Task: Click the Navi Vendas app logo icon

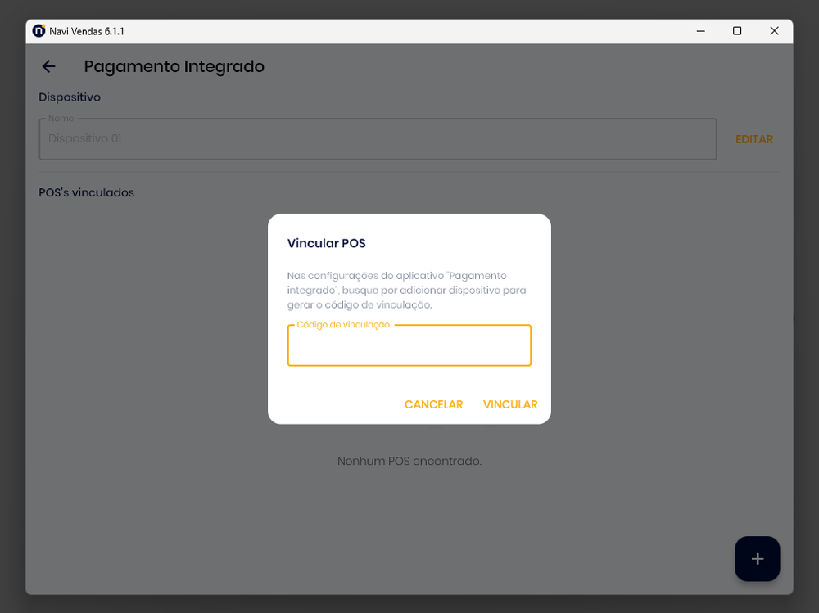Action: pyautogui.click(x=38, y=31)
